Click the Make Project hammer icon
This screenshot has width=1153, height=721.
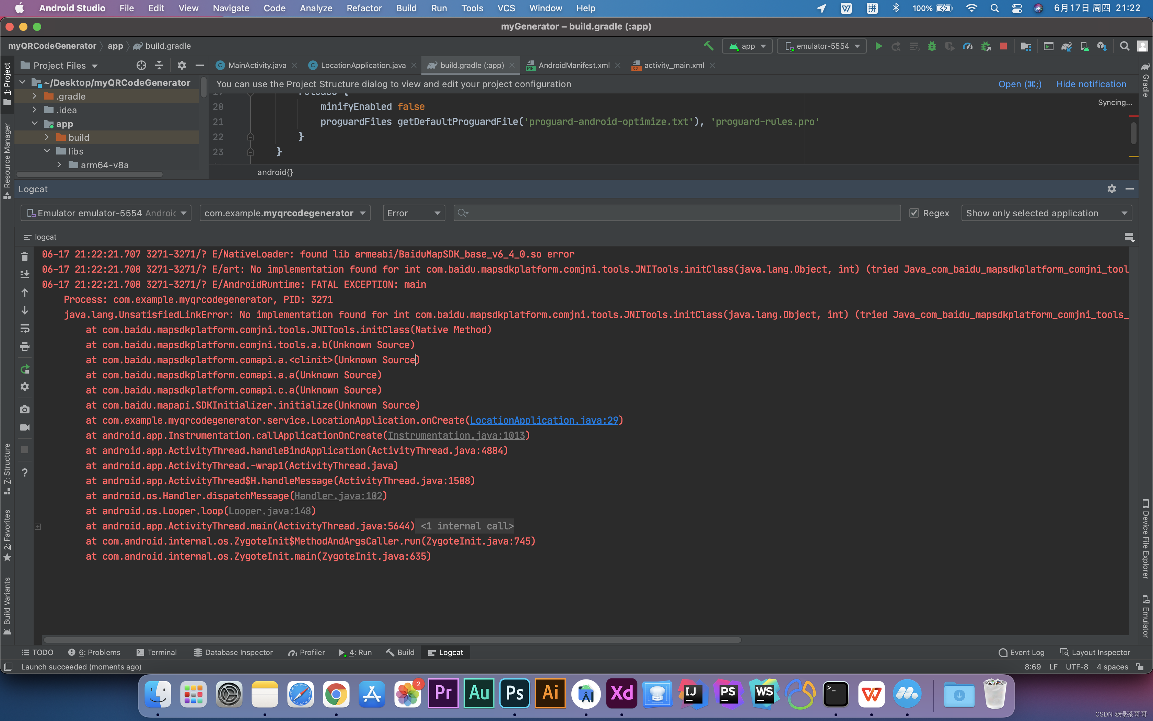(x=708, y=46)
